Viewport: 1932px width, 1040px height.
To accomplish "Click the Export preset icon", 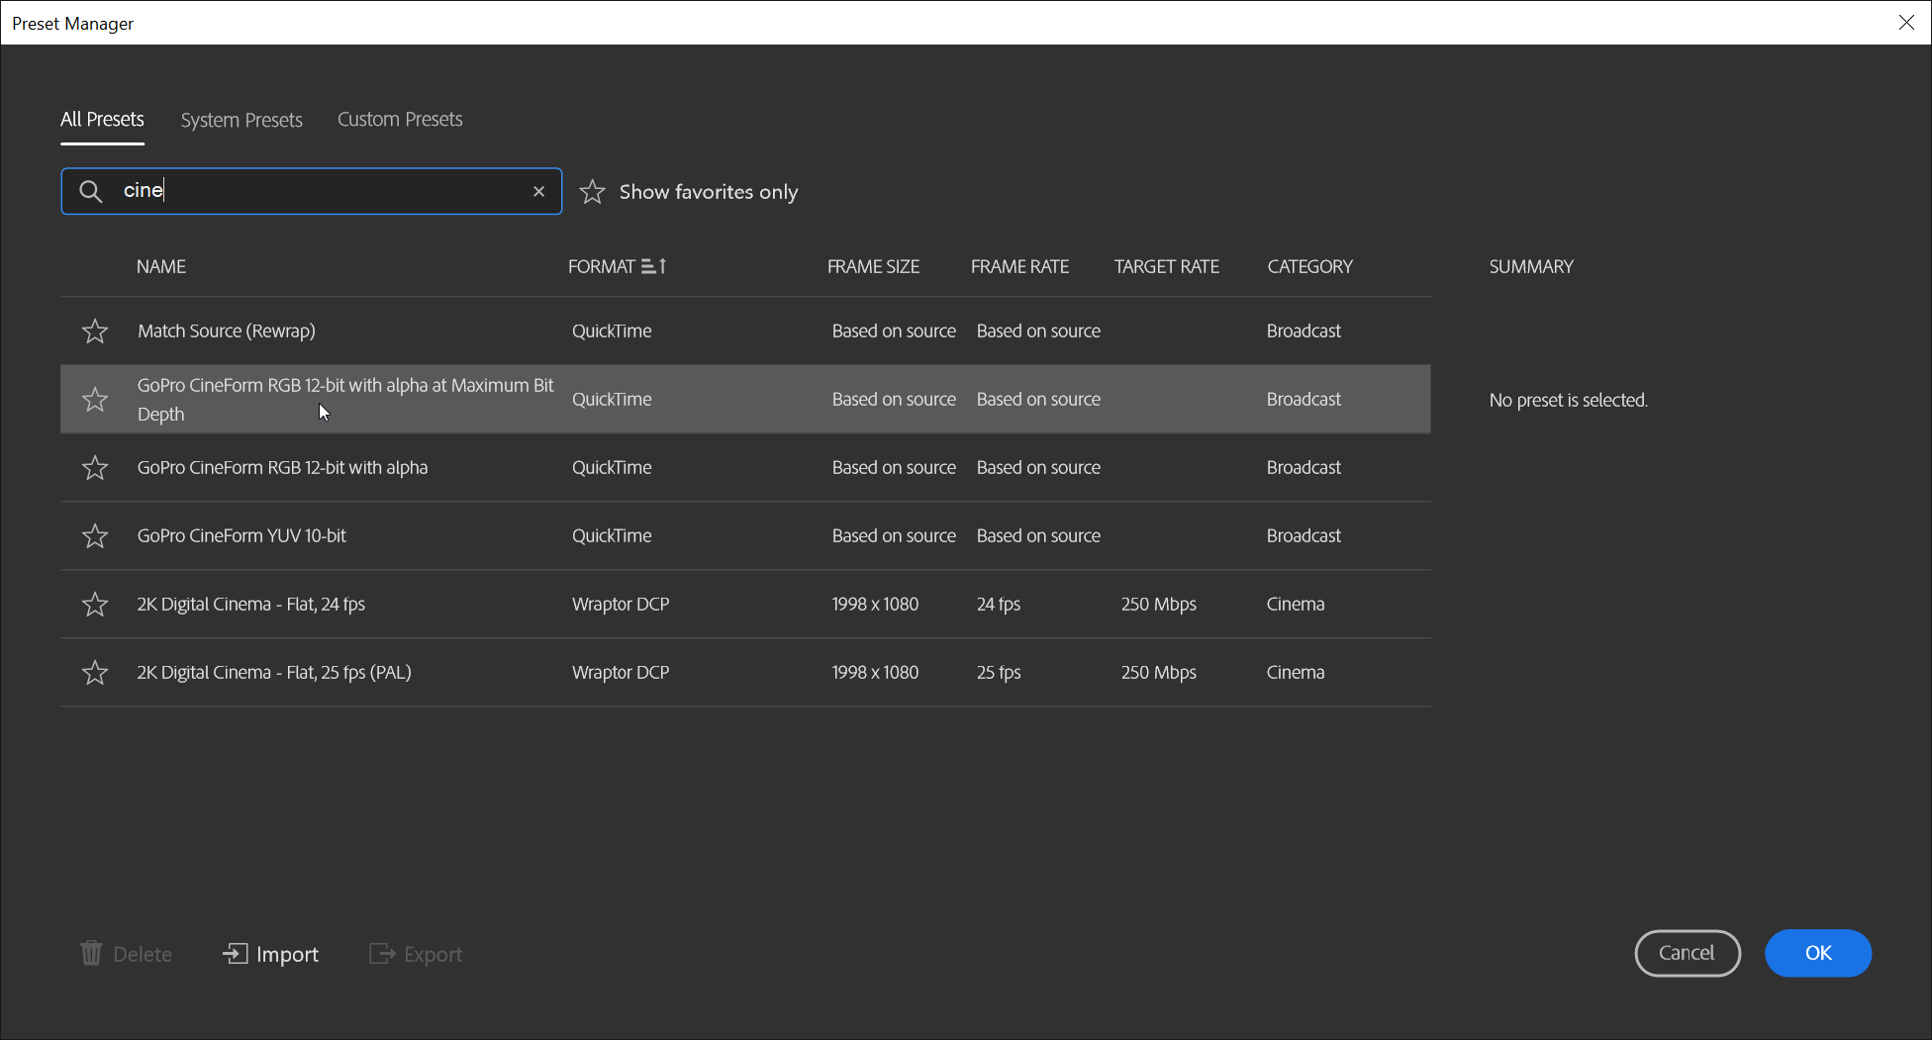I will pos(382,953).
